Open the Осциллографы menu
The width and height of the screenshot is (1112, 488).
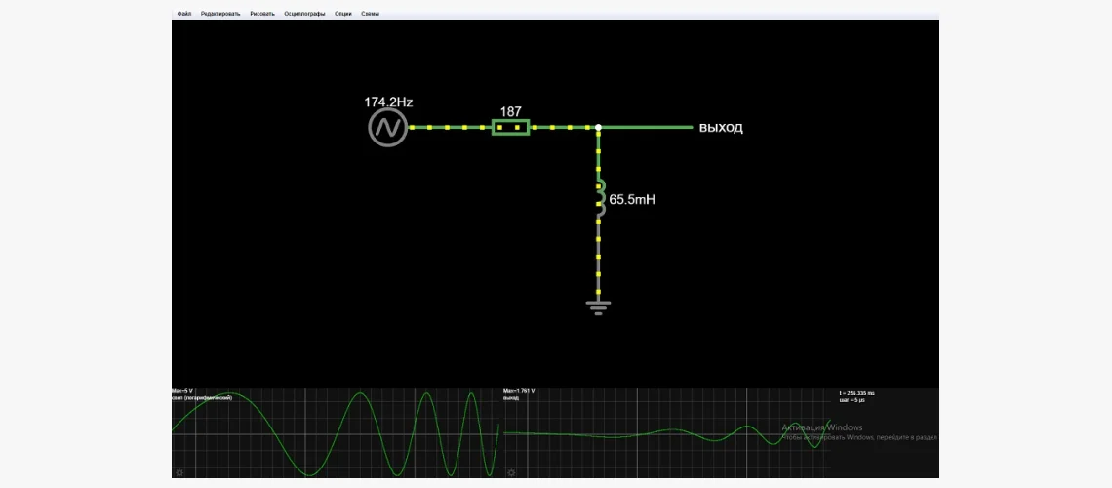[x=304, y=14]
